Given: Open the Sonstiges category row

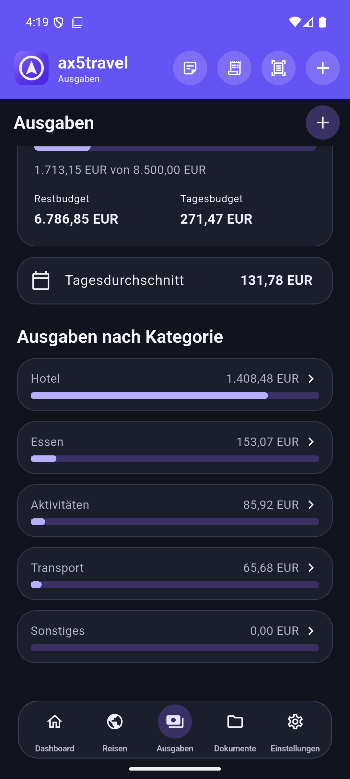Looking at the screenshot, I should [x=175, y=637].
